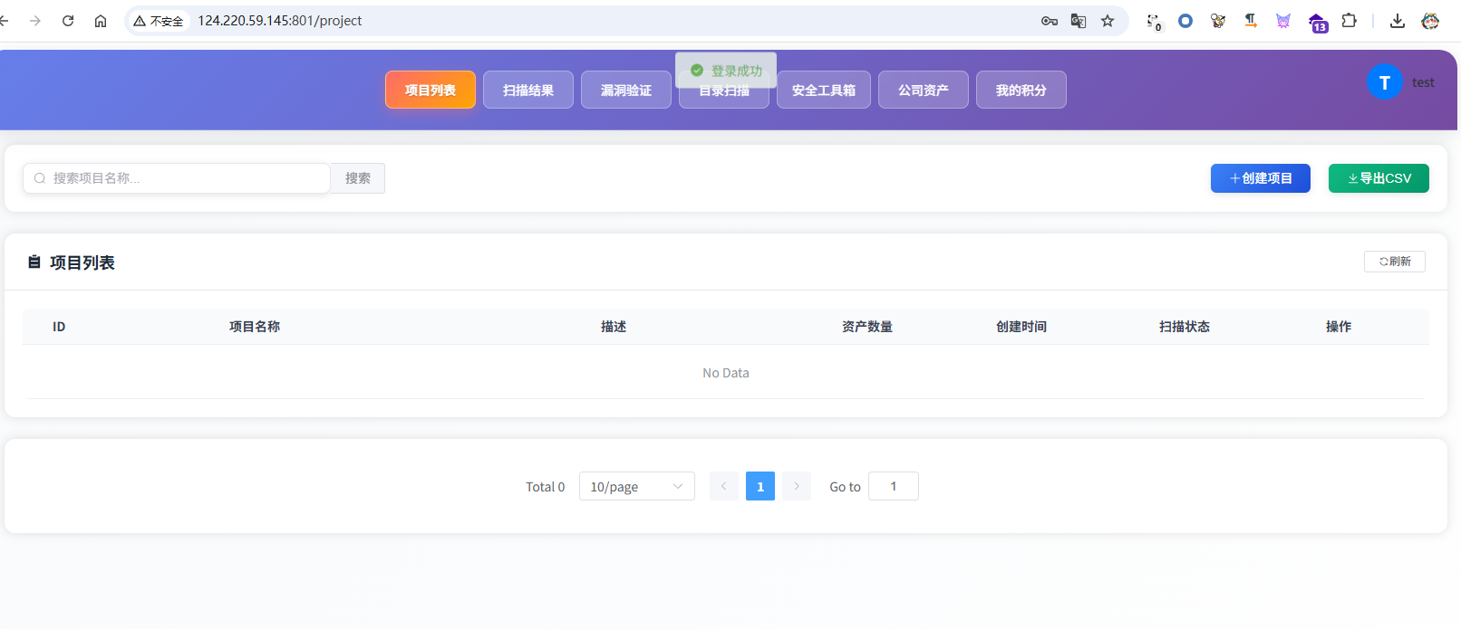This screenshot has width=1461, height=629.
Task: Switch to the 扫描结果 tab
Action: click(528, 90)
